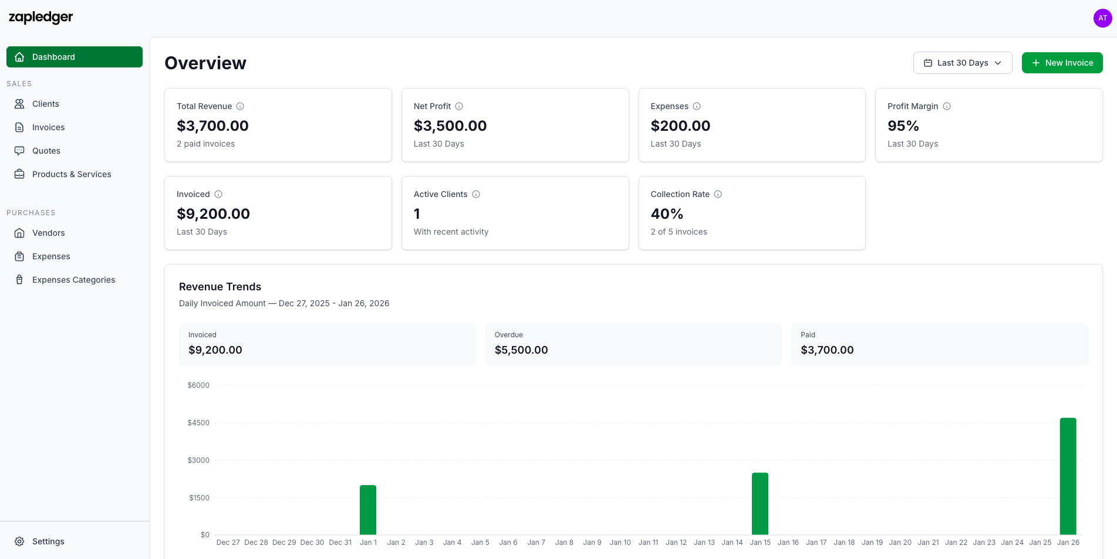Open the AT profile avatar
1117x559 pixels.
(x=1102, y=18)
